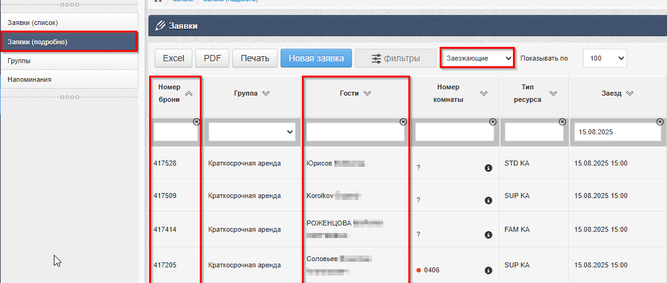Open room info icon for booking 417205
Viewport: 667px width, 283px height.
pyautogui.click(x=489, y=271)
